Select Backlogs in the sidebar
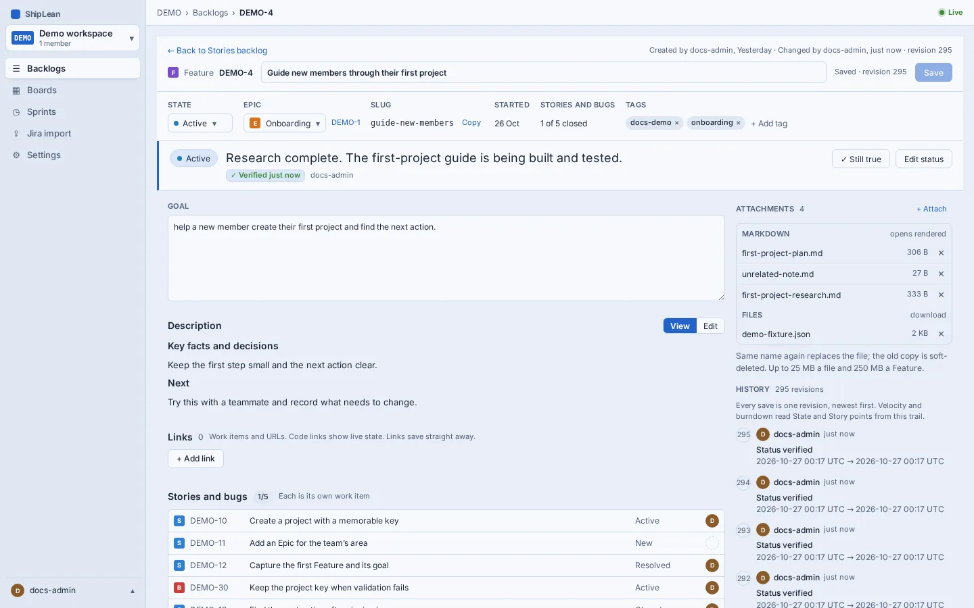 (x=72, y=68)
